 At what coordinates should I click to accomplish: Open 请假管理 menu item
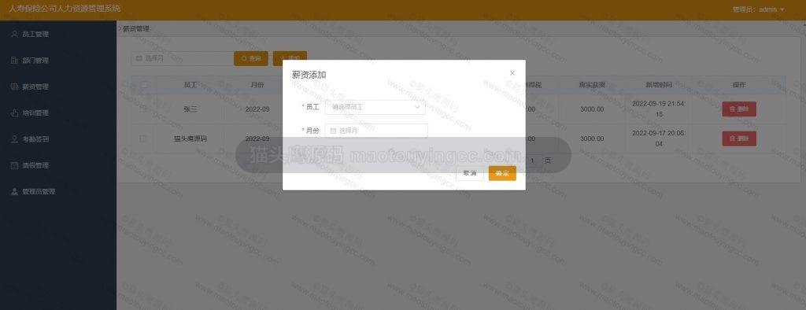[x=58, y=165]
